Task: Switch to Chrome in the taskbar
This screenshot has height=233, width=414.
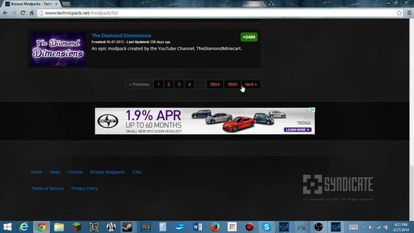Action: (41, 227)
